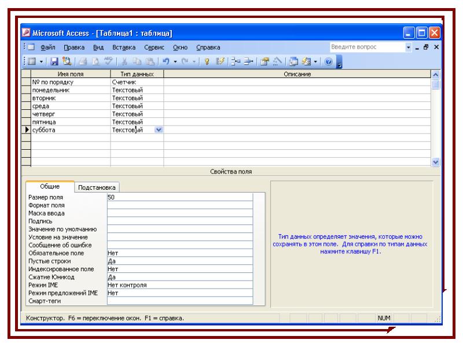Click the Save icon in the toolbar

[x=54, y=60]
